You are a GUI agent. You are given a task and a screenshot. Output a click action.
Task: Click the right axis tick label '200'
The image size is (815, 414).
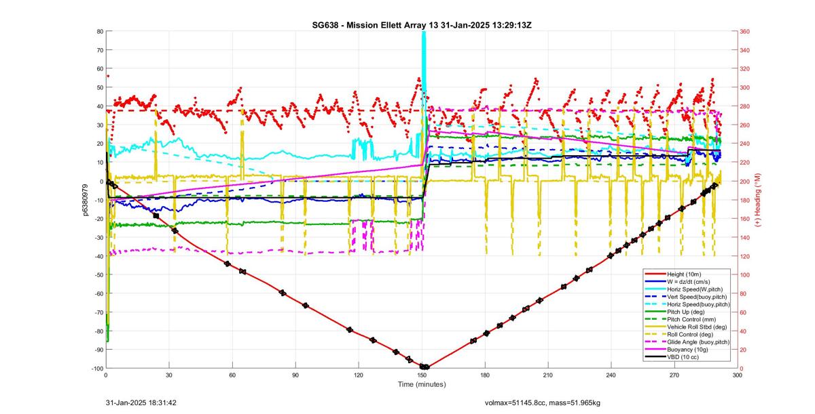(744, 182)
